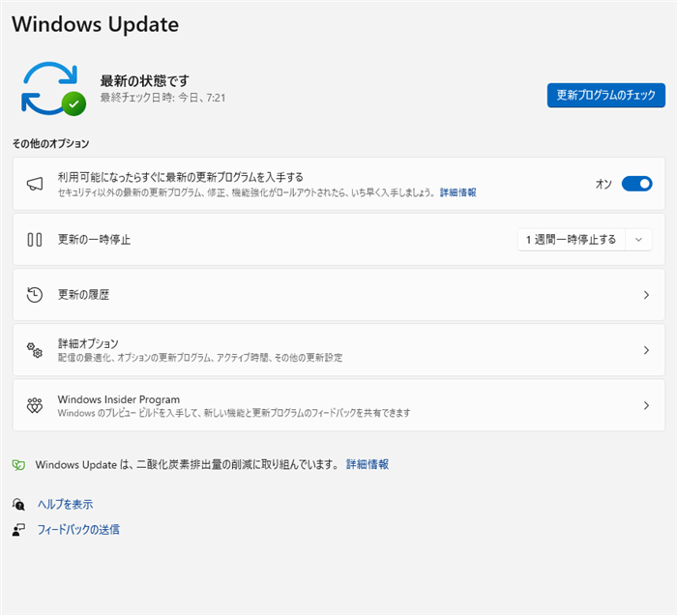Click the Windows Update page title
Viewport: 677px width, 615px height.
(x=96, y=24)
